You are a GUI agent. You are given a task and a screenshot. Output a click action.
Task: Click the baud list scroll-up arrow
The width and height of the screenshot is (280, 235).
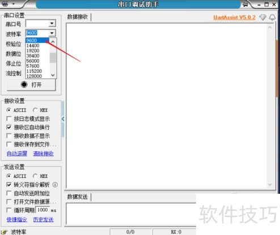point(53,41)
